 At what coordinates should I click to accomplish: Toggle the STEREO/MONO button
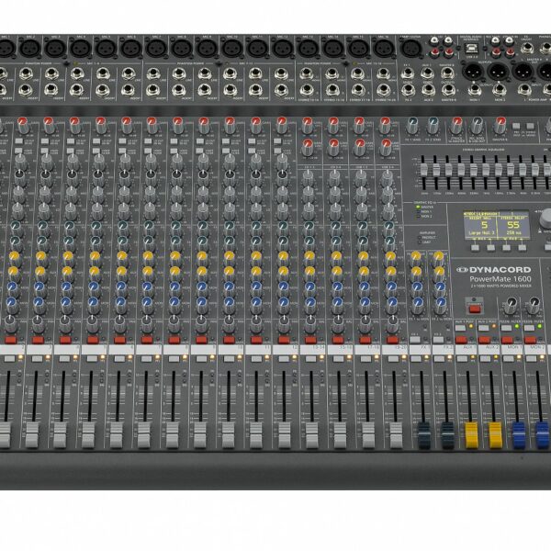[530, 126]
